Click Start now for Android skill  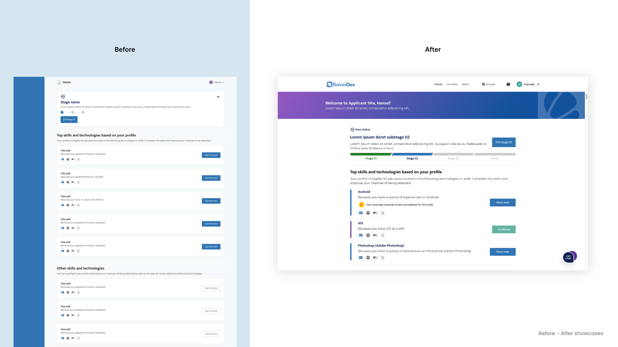pos(502,202)
